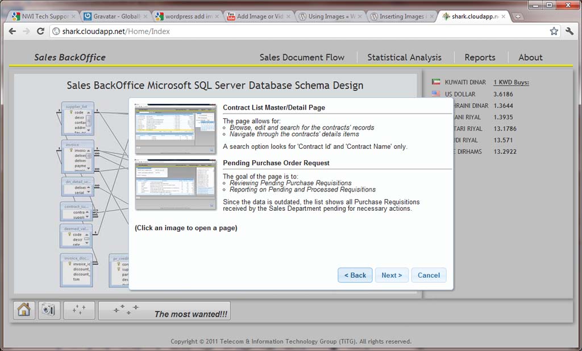Go back with the browser back arrow
This screenshot has width=582, height=351.
[x=13, y=31]
